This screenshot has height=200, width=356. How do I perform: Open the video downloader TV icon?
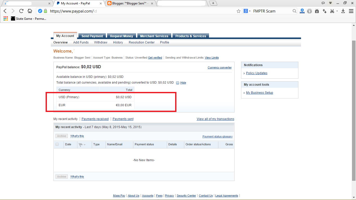(317, 11)
